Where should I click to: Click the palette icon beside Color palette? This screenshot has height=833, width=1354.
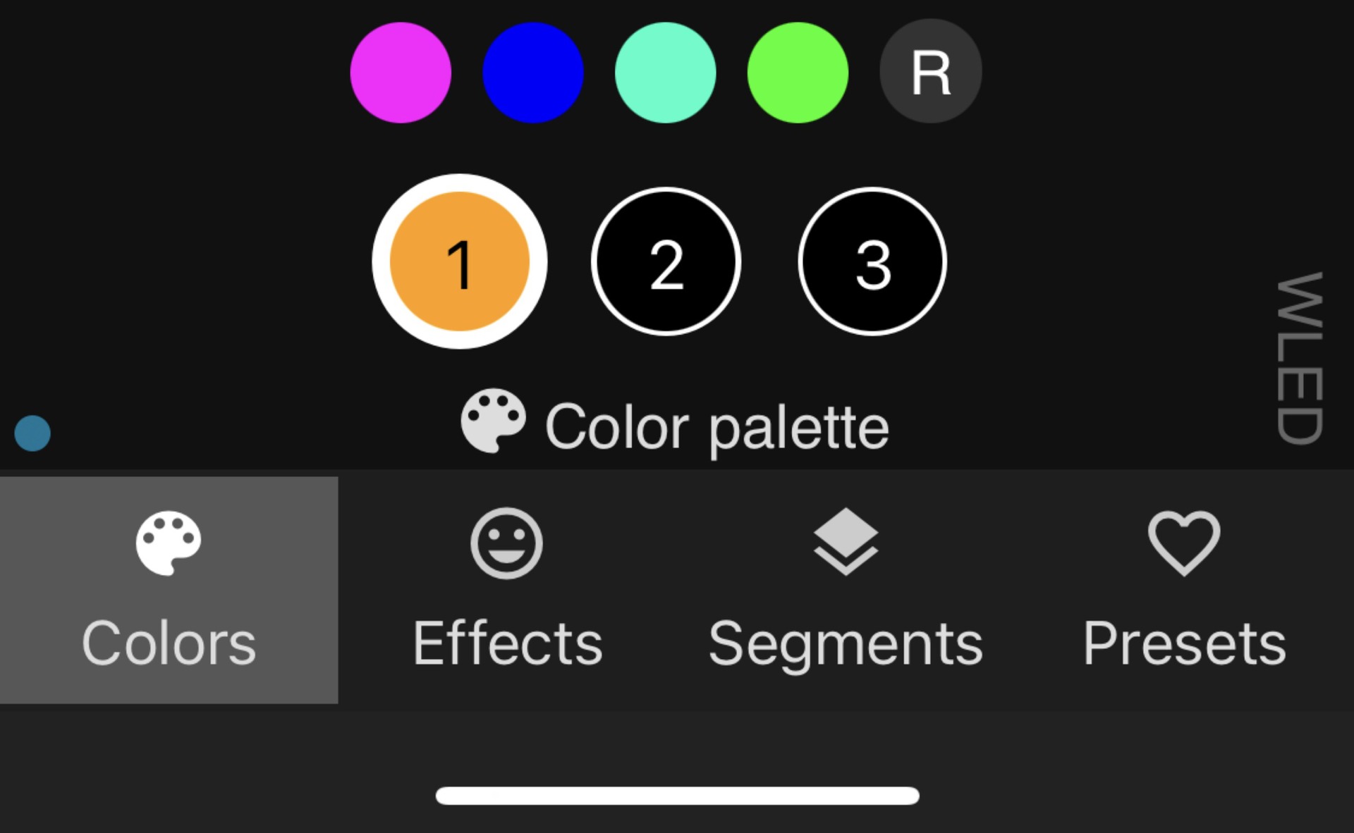493,420
